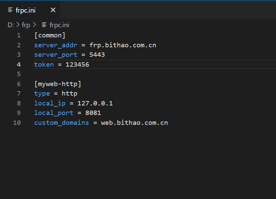276x199 pixels.
Task: Click the chevron after D: breadcrumb
Action: [18, 25]
